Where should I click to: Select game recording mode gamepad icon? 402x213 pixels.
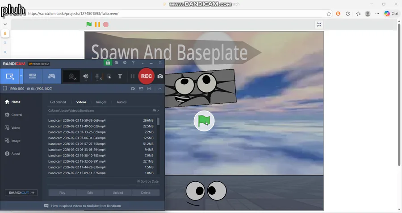[51, 76]
